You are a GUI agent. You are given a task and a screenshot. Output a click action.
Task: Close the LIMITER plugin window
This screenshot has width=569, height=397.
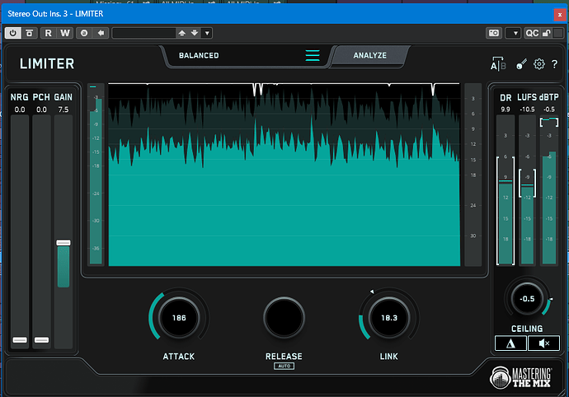[560, 15]
